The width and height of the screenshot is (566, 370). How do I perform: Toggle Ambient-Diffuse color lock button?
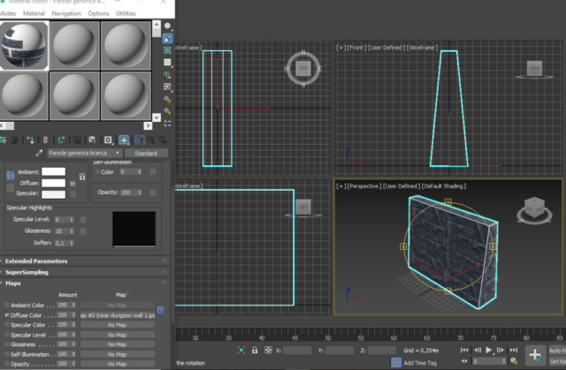tap(11, 176)
